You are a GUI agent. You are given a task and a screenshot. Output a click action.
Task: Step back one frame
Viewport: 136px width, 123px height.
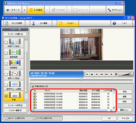(97, 74)
